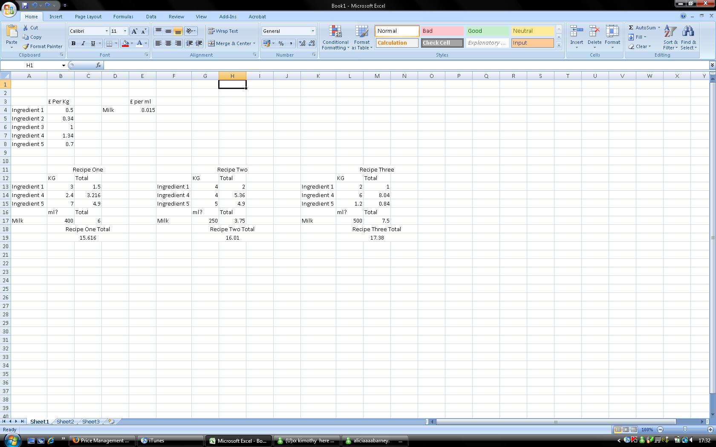This screenshot has width=716, height=447.
Task: Open Sort & Filter options
Action: [x=670, y=37]
